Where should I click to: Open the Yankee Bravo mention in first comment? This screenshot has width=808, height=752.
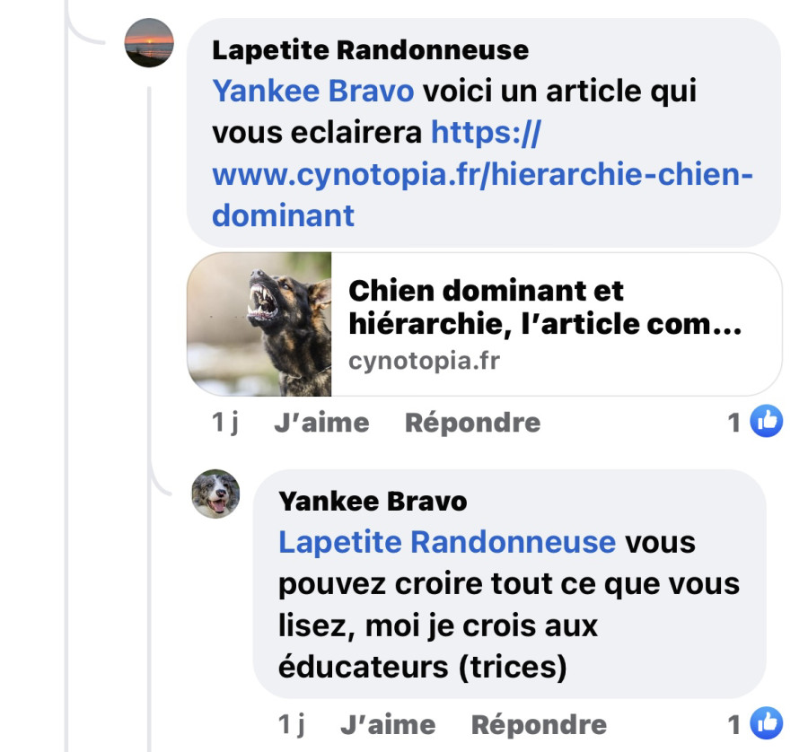click(x=312, y=92)
